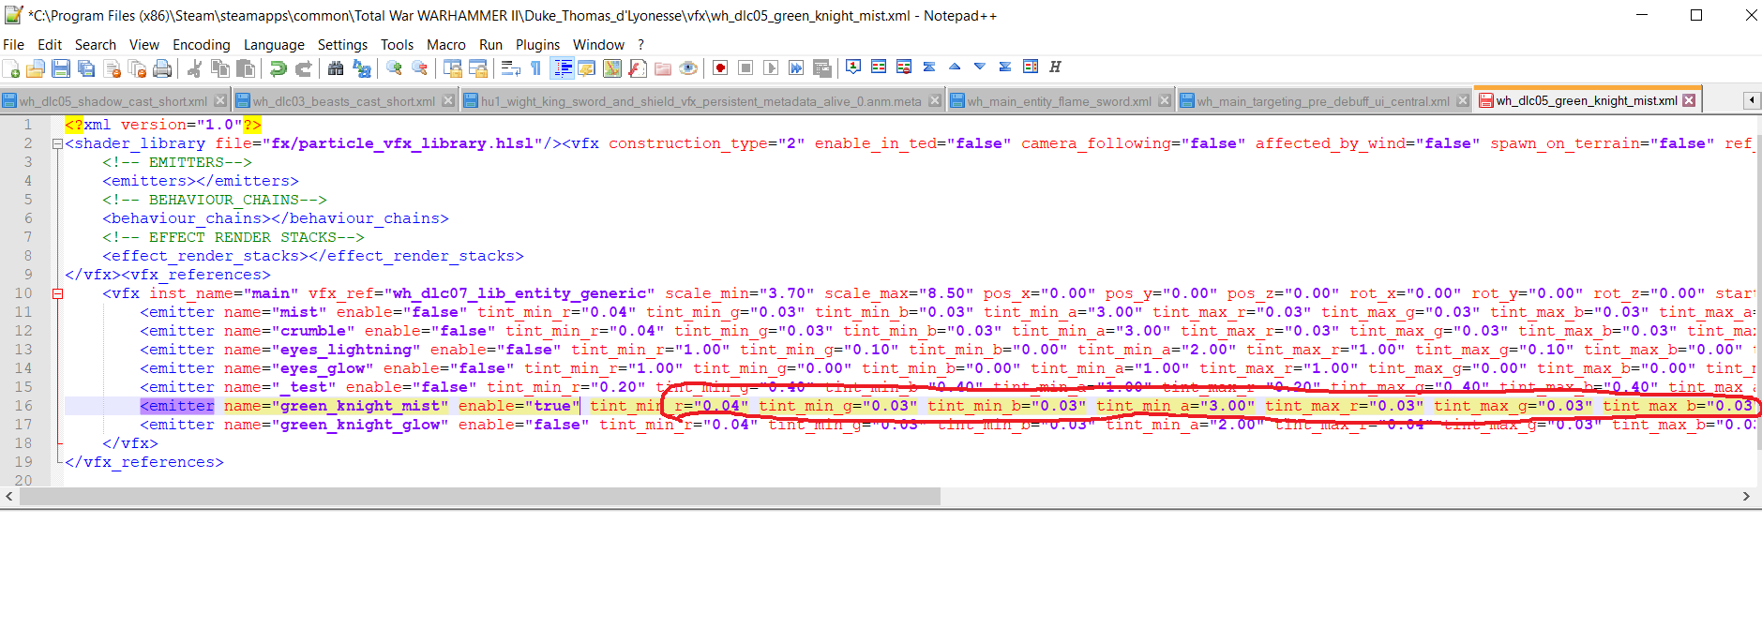
Task: Close the wh_dlc05_shadow_cast_short.xml tab
Action: coord(220,100)
